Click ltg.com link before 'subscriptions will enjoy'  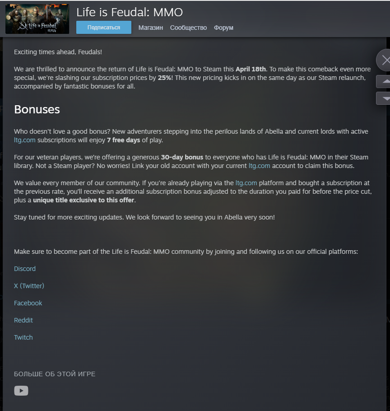[25, 140]
